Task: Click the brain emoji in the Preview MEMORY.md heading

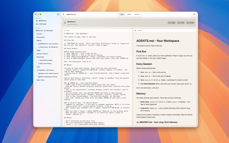Action: click(138, 122)
